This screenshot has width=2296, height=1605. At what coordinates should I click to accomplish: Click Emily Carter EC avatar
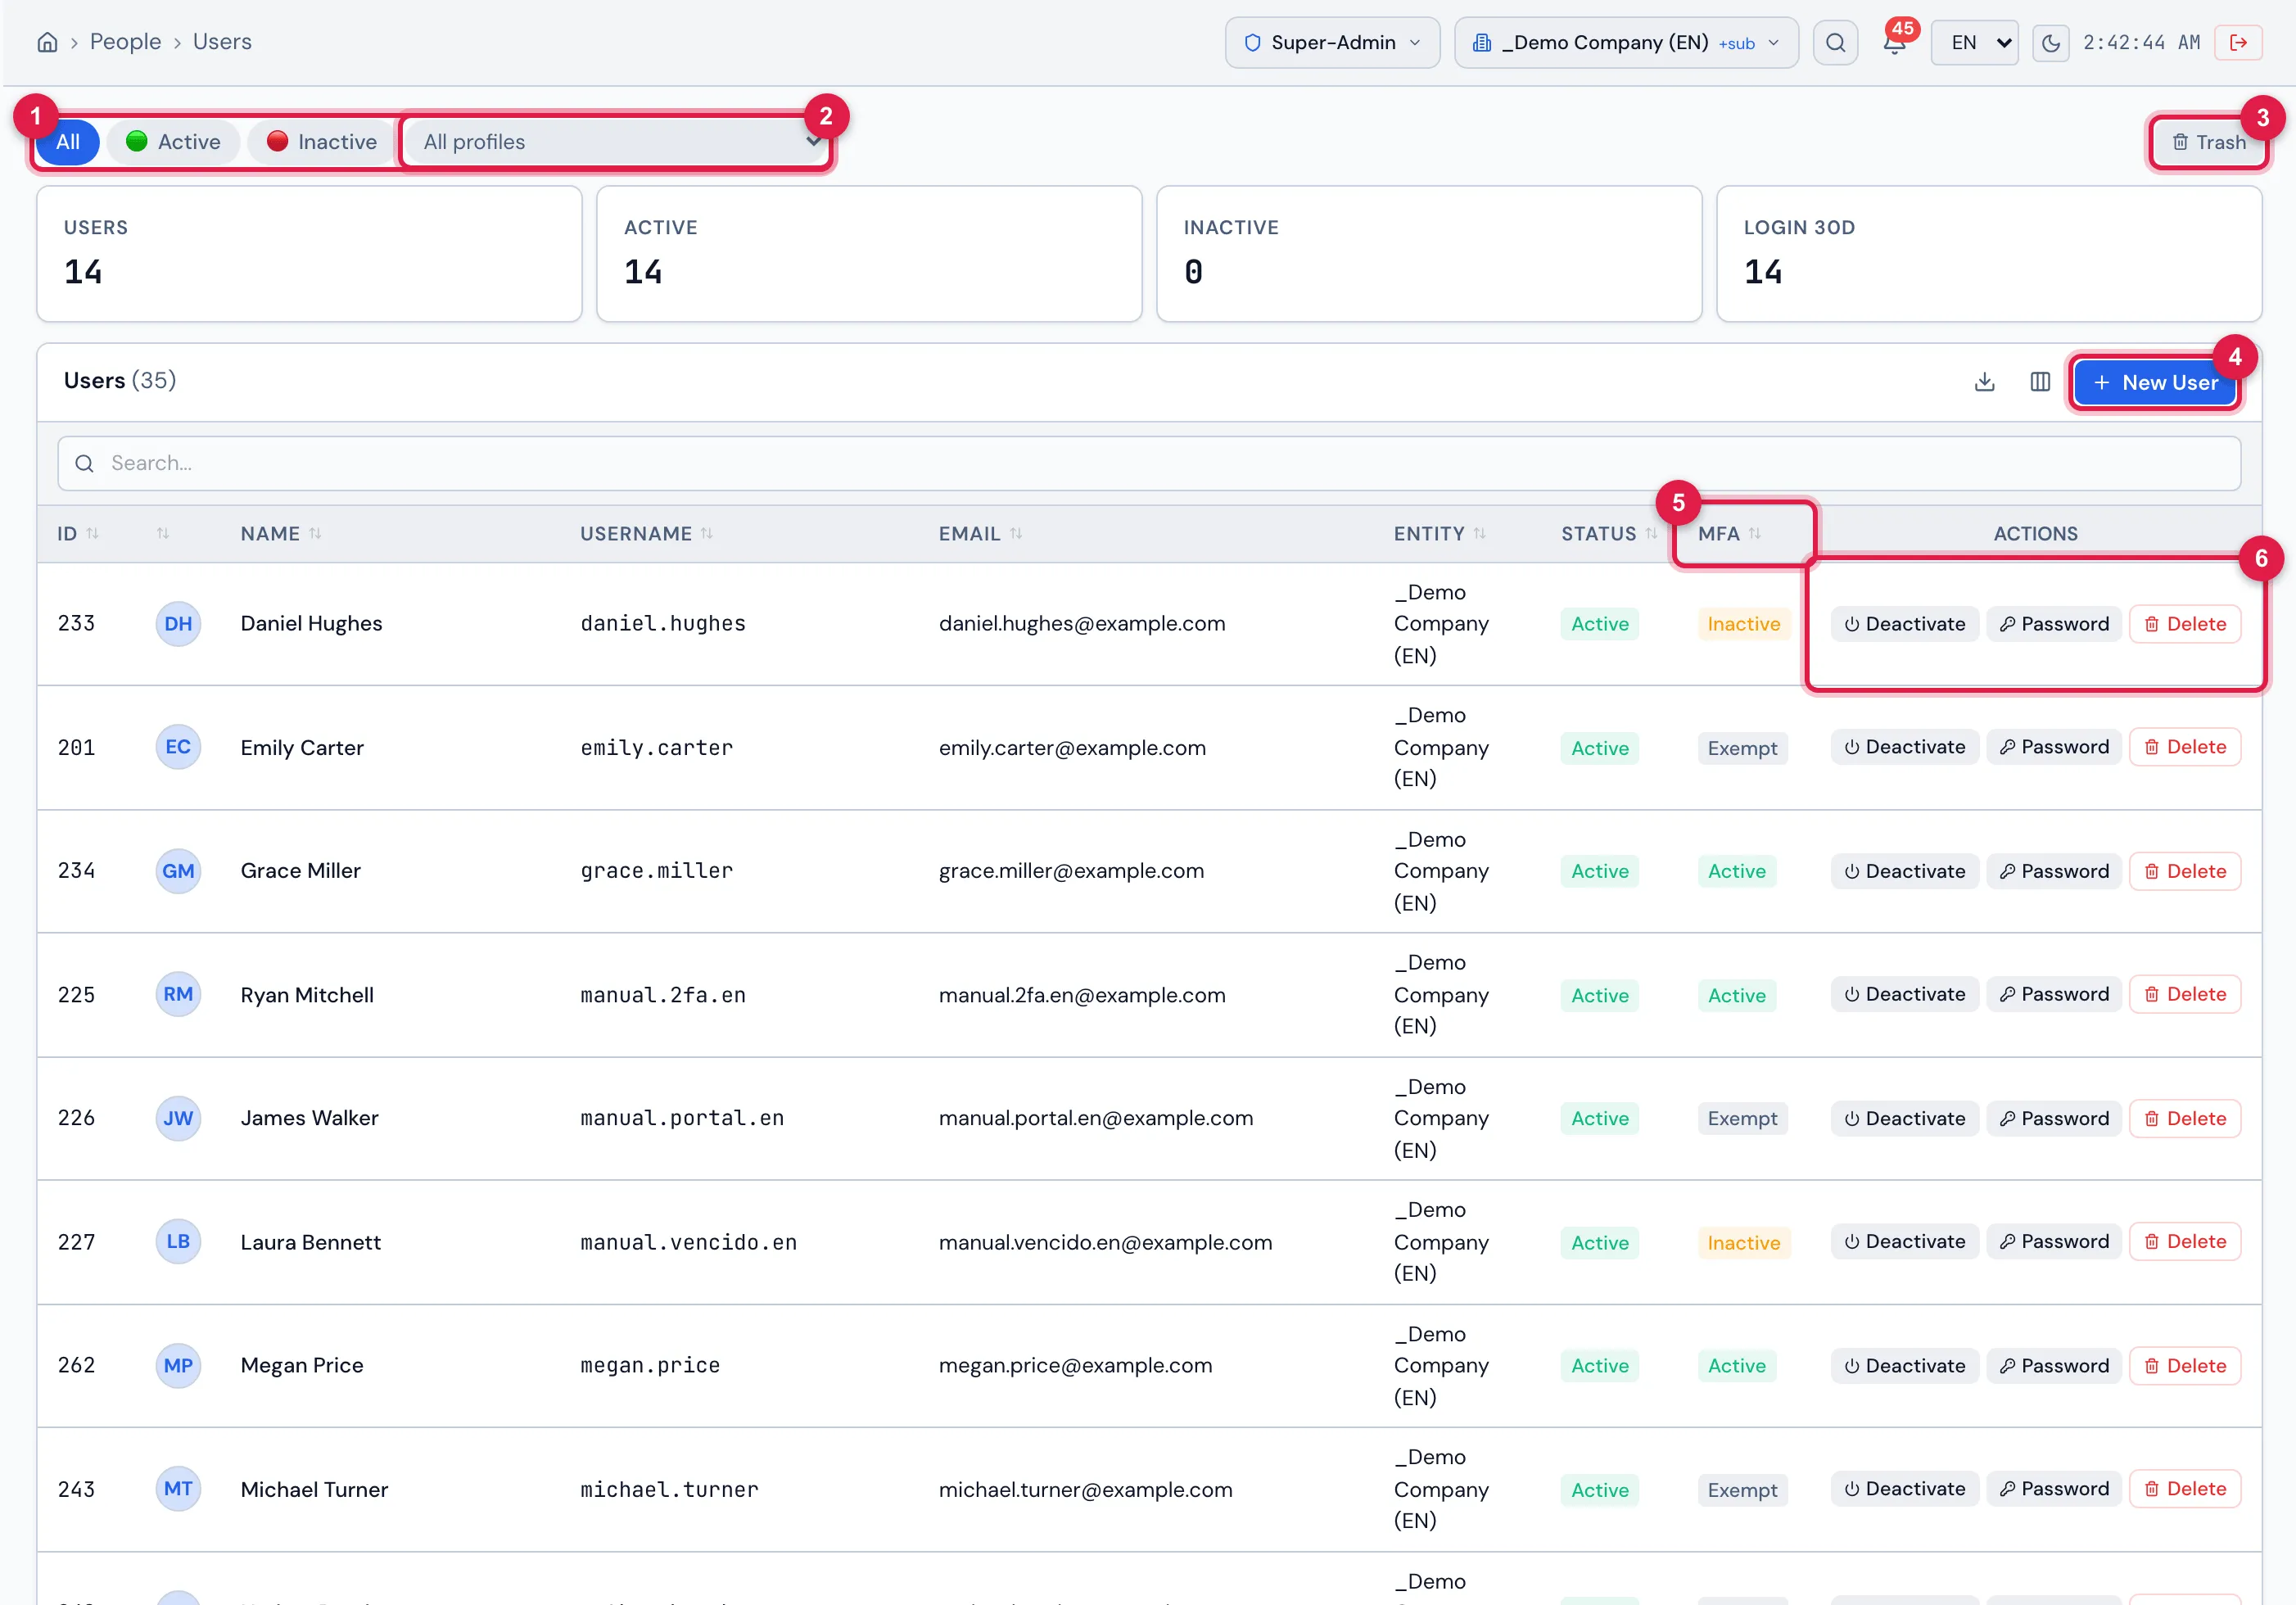tap(178, 747)
